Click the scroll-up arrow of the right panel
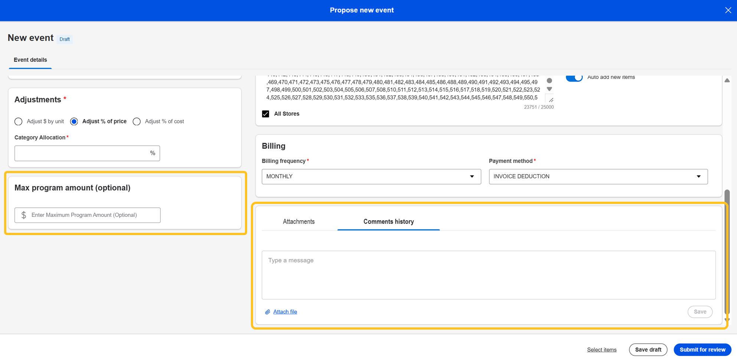737x360 pixels. 727,80
